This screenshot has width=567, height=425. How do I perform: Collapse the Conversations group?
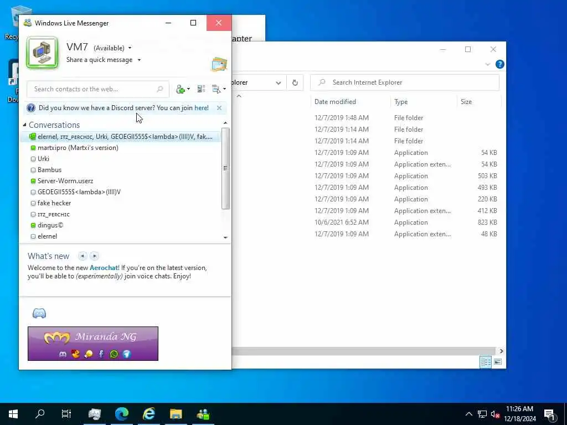point(24,125)
